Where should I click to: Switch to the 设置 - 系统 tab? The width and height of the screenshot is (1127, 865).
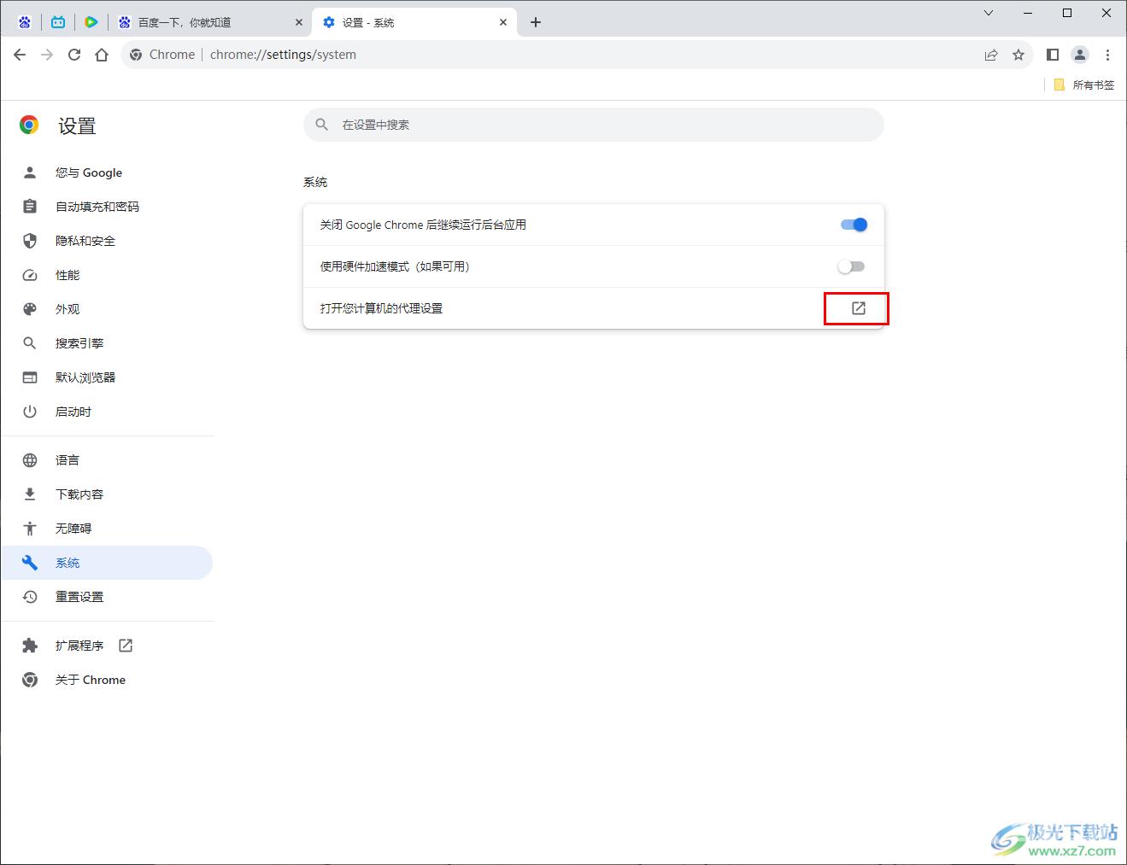click(414, 22)
